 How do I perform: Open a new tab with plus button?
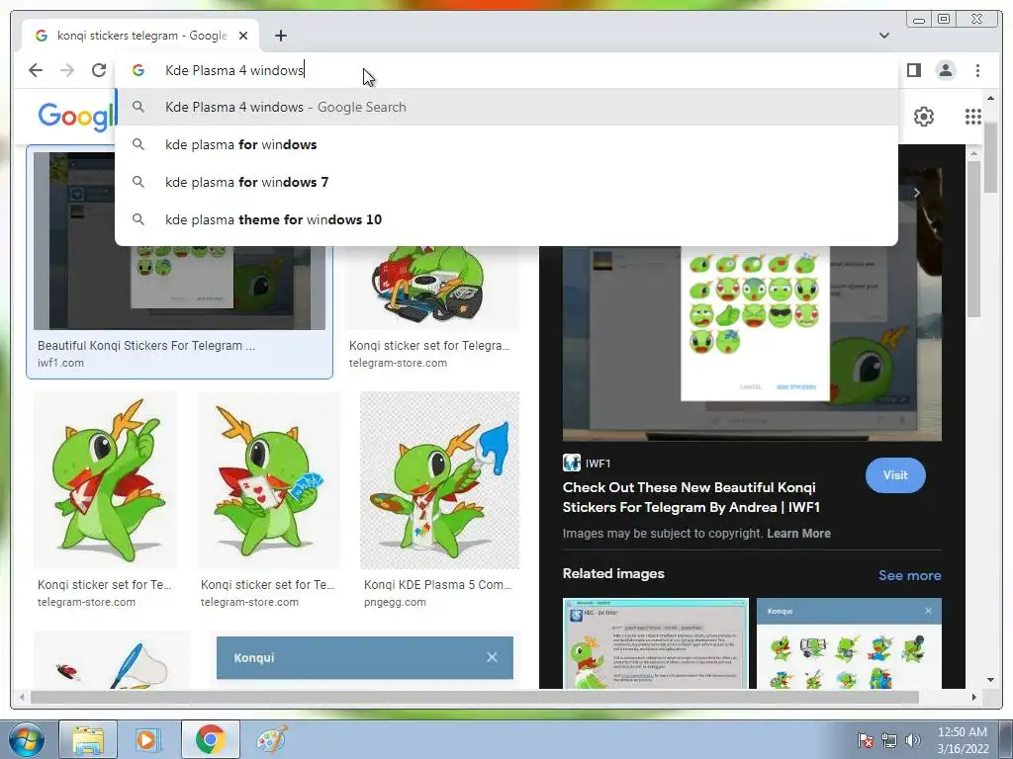pos(280,36)
